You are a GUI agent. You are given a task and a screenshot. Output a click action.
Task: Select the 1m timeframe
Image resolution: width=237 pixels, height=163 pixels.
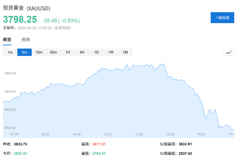pos(10,52)
